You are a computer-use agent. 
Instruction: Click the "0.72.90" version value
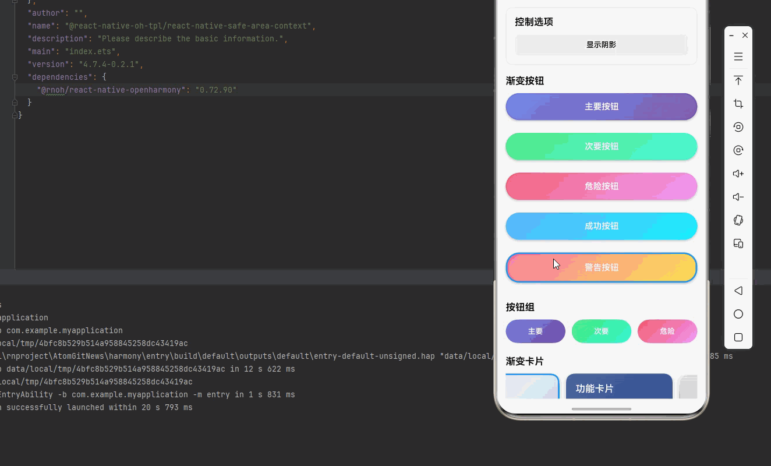(x=216, y=90)
